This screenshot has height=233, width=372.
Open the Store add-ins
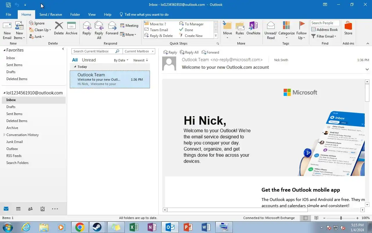pyautogui.click(x=348, y=29)
